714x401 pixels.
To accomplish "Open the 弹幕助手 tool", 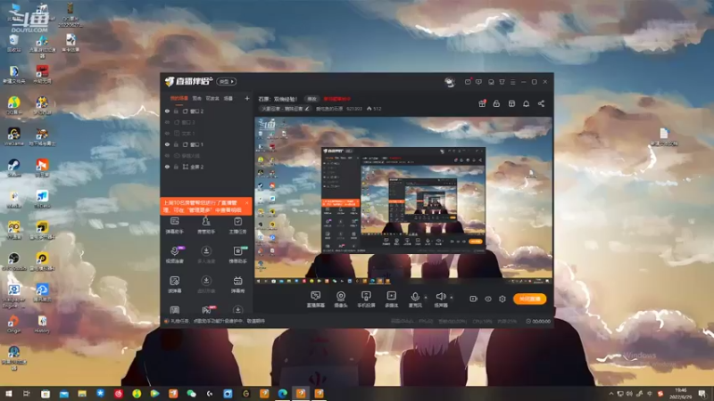I will 174,225.
